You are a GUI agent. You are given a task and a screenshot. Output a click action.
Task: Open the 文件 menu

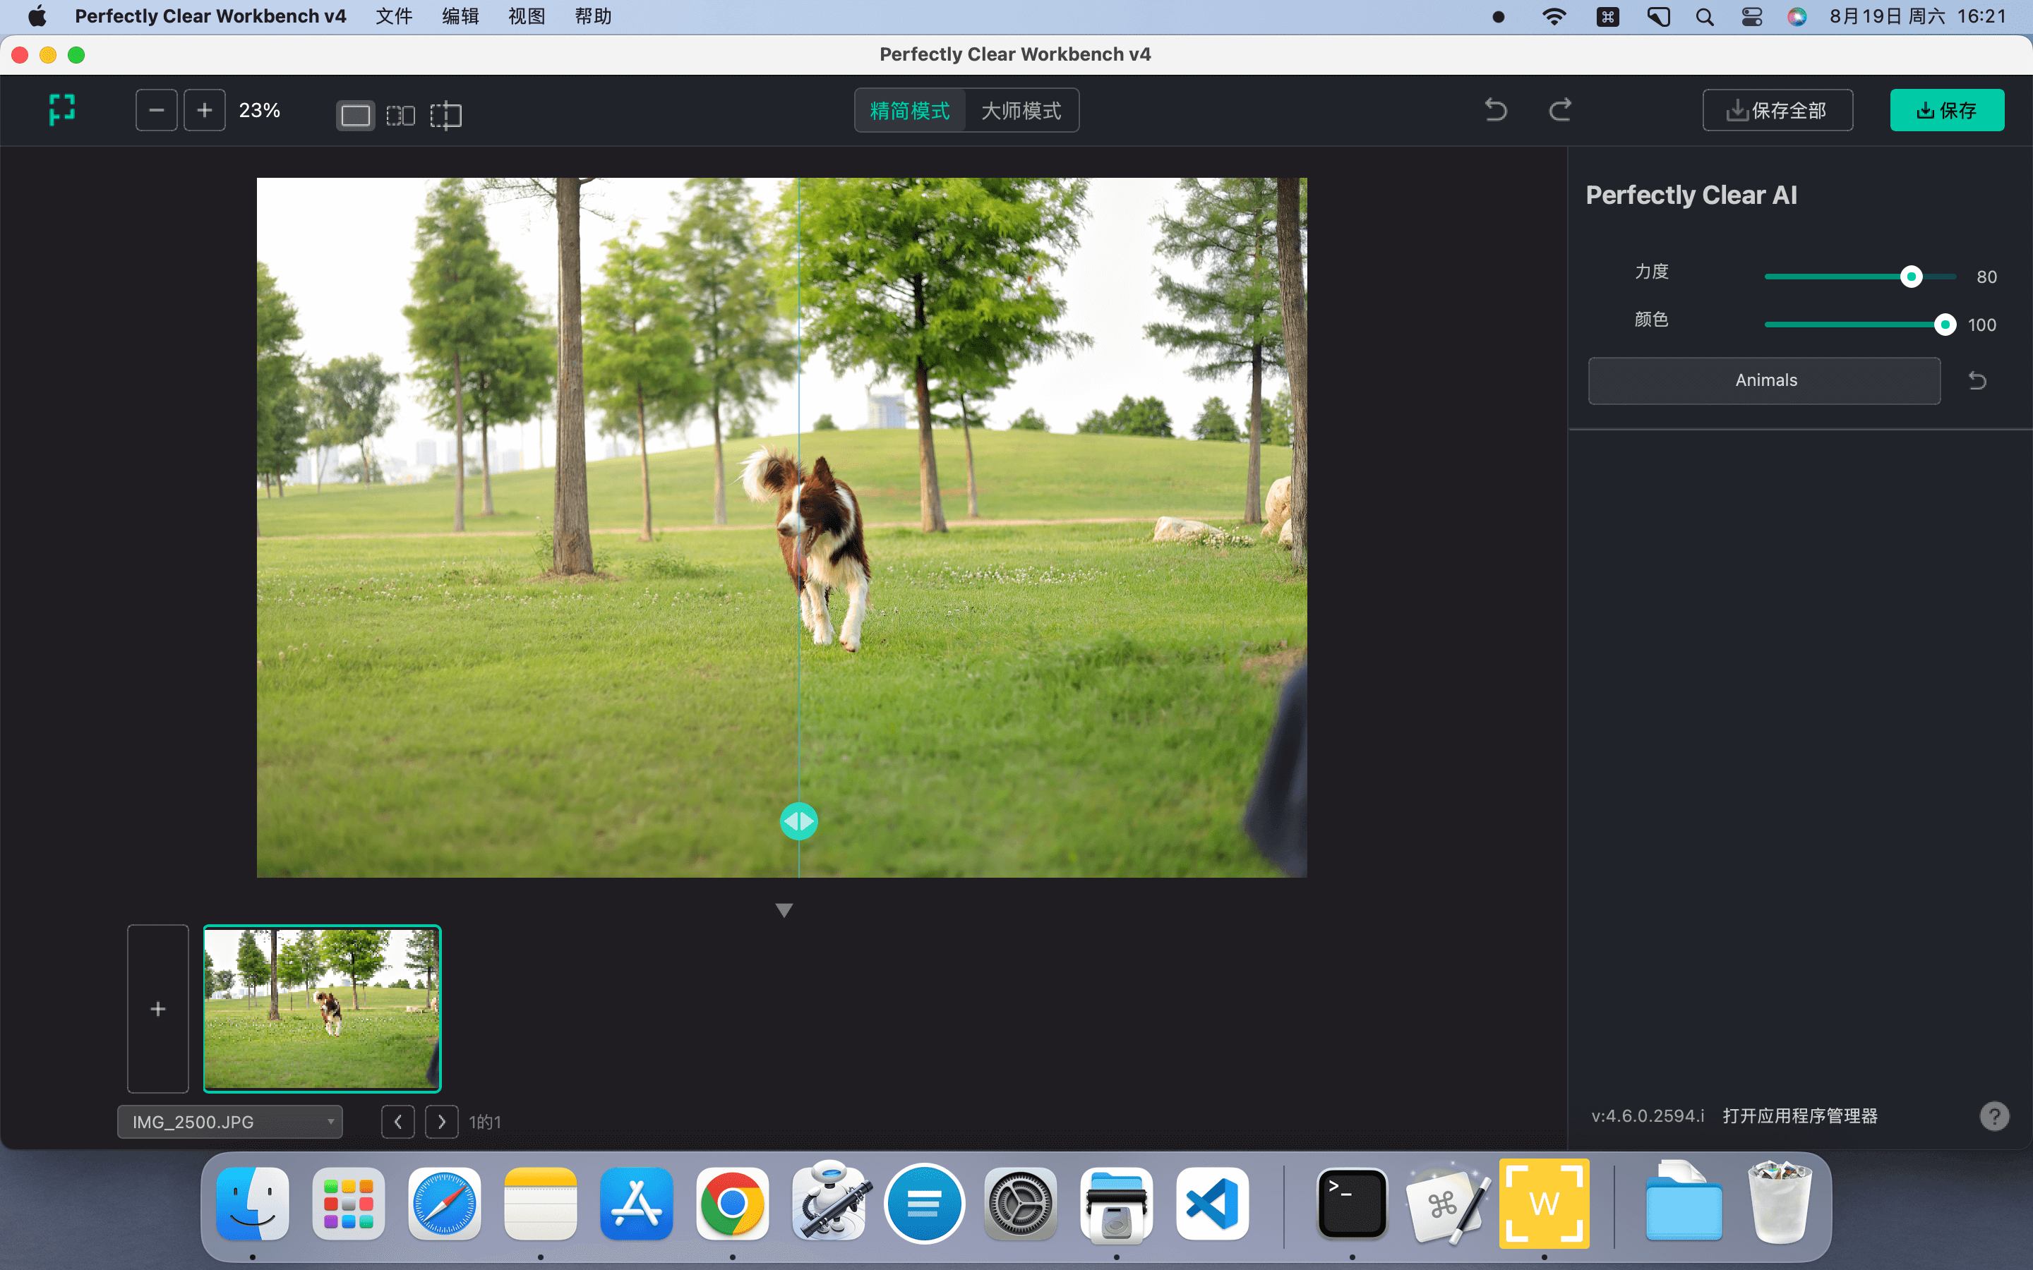[x=394, y=17]
